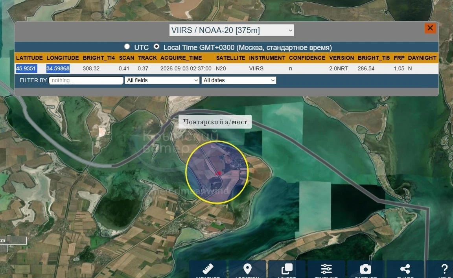Screen dimensions: 453x278
Task: Open the Location pin tool
Action: pos(247,269)
